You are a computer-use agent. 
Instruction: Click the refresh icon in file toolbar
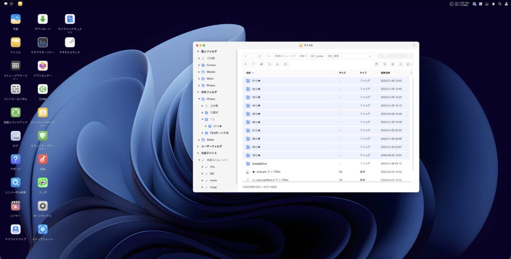[x=259, y=56]
